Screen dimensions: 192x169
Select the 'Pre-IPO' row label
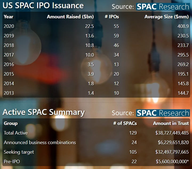click(12, 162)
